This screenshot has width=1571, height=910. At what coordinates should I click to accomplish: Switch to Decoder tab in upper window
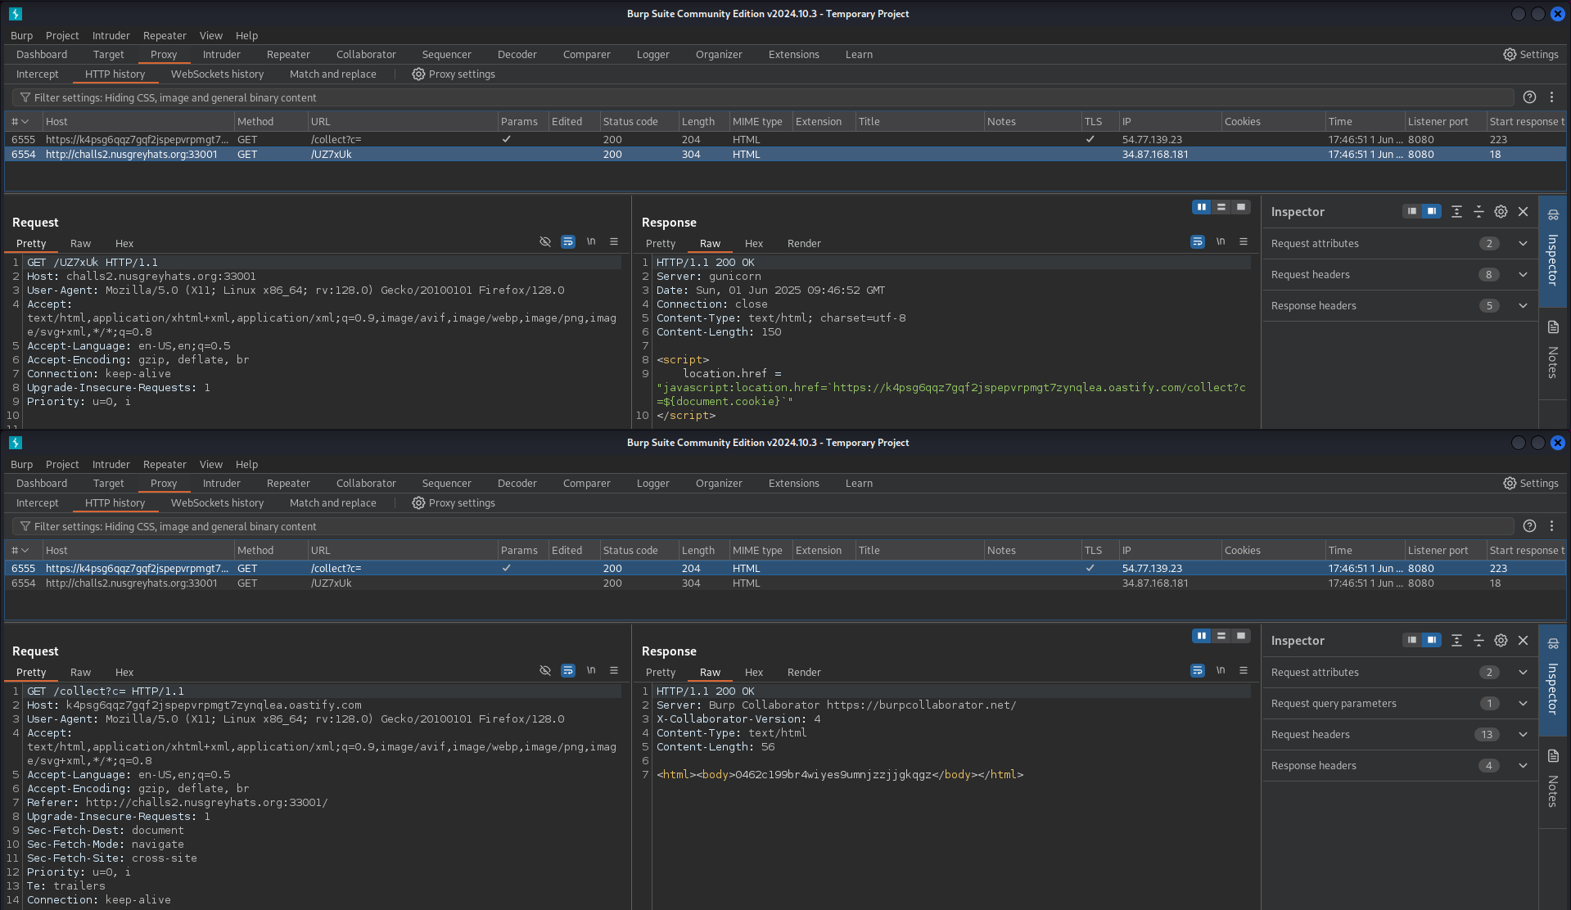point(517,54)
